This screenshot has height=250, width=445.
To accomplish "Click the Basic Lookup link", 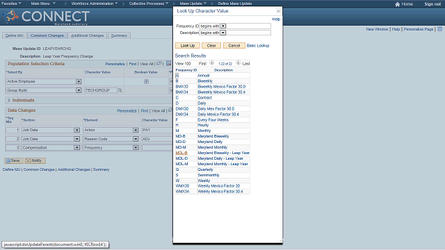I will pyautogui.click(x=258, y=46).
